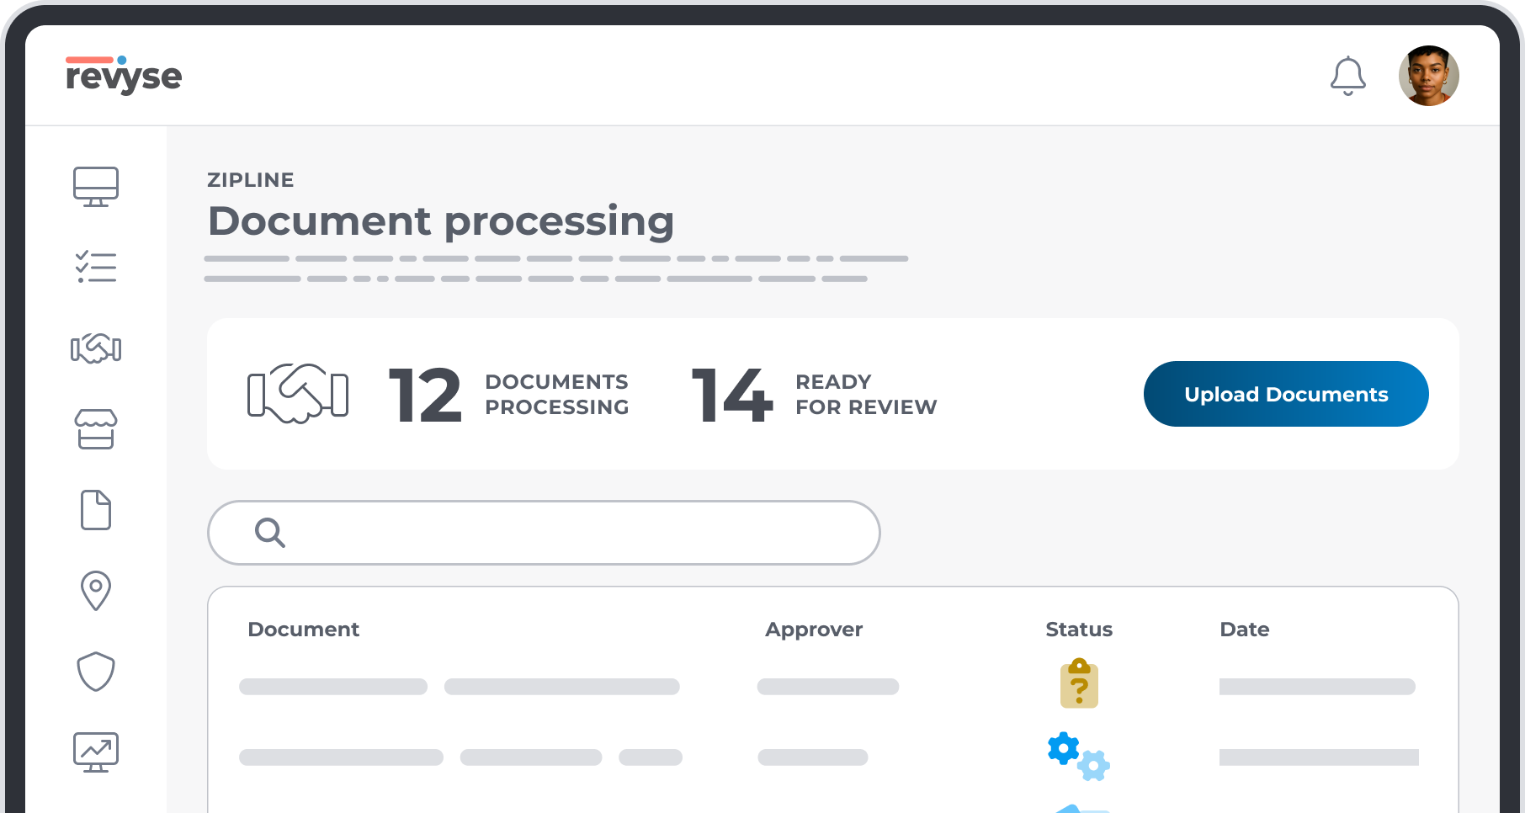Open the analytics chart sidebar icon
Image resolution: width=1525 pixels, height=813 pixels.
pyautogui.click(x=95, y=752)
